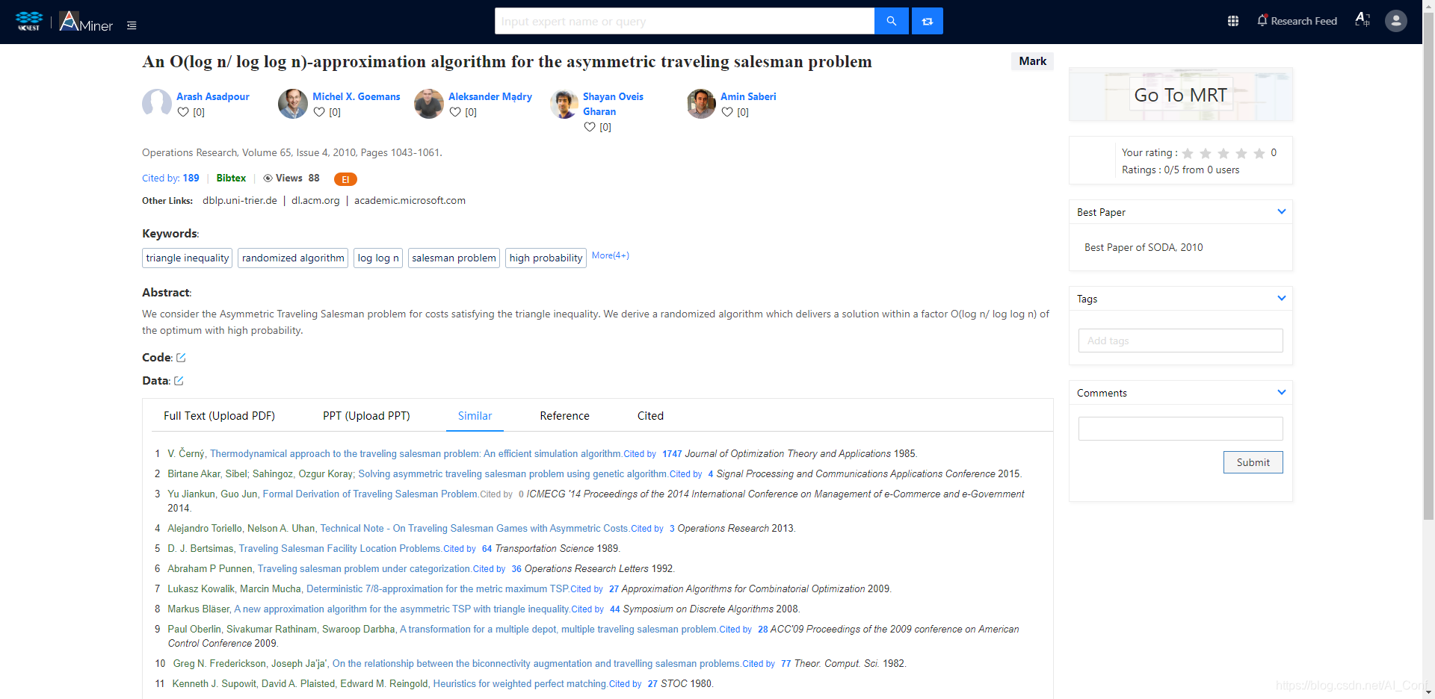
Task: Open Traveling Salesman Facility Location Problems paper
Action: click(339, 549)
